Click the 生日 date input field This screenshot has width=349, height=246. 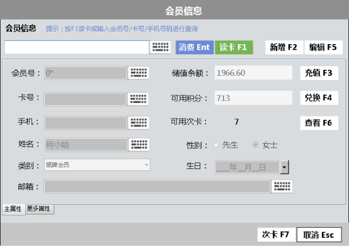248,167
